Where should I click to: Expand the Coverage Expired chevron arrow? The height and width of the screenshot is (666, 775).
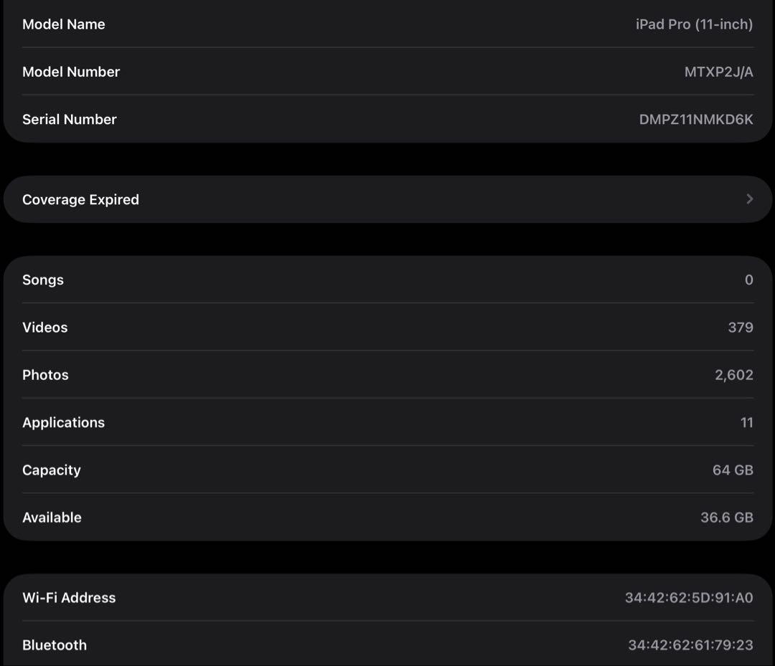click(749, 199)
